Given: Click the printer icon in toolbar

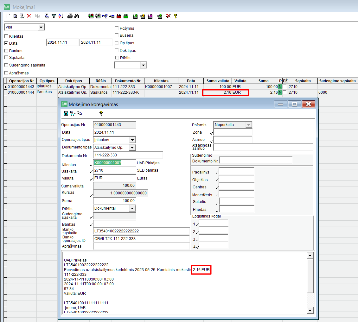Looking at the screenshot, I should [x=70, y=16].
